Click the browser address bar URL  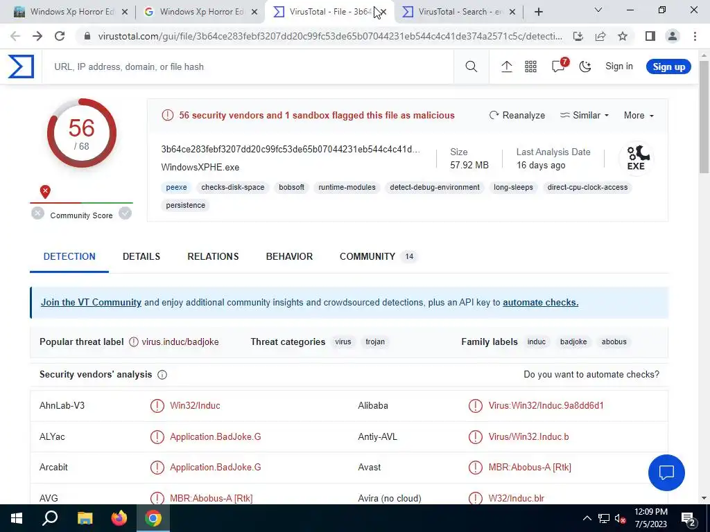330,36
